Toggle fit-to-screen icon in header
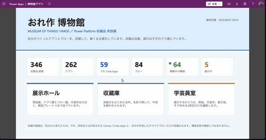Viewport: 266px width, 140px height. [229, 4]
